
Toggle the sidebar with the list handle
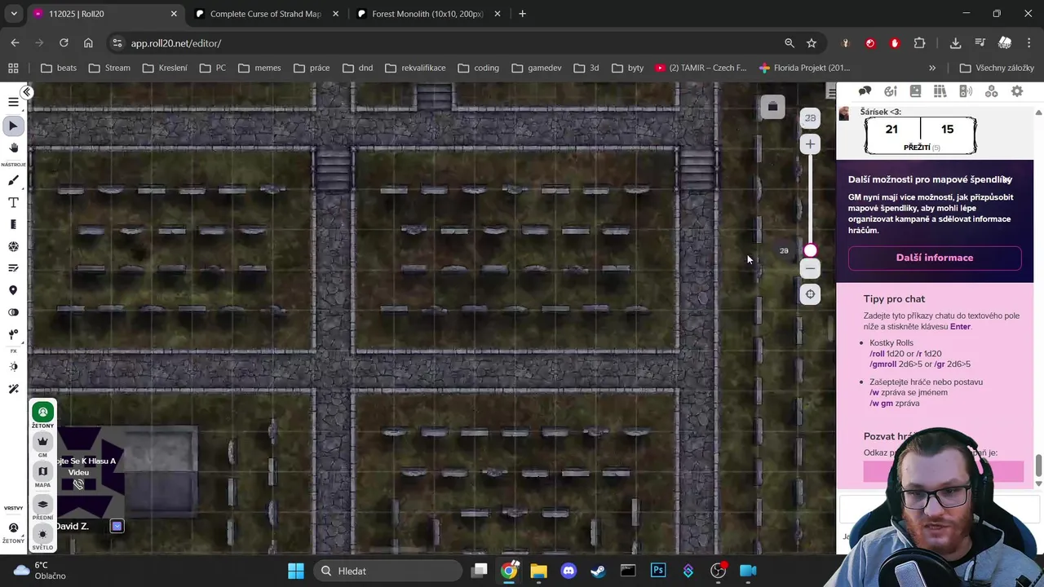pyautogui.click(x=831, y=92)
